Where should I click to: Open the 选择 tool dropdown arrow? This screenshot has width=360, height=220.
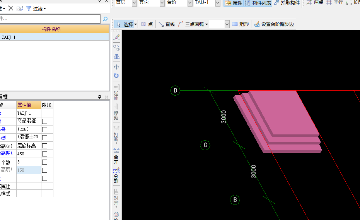(136, 24)
